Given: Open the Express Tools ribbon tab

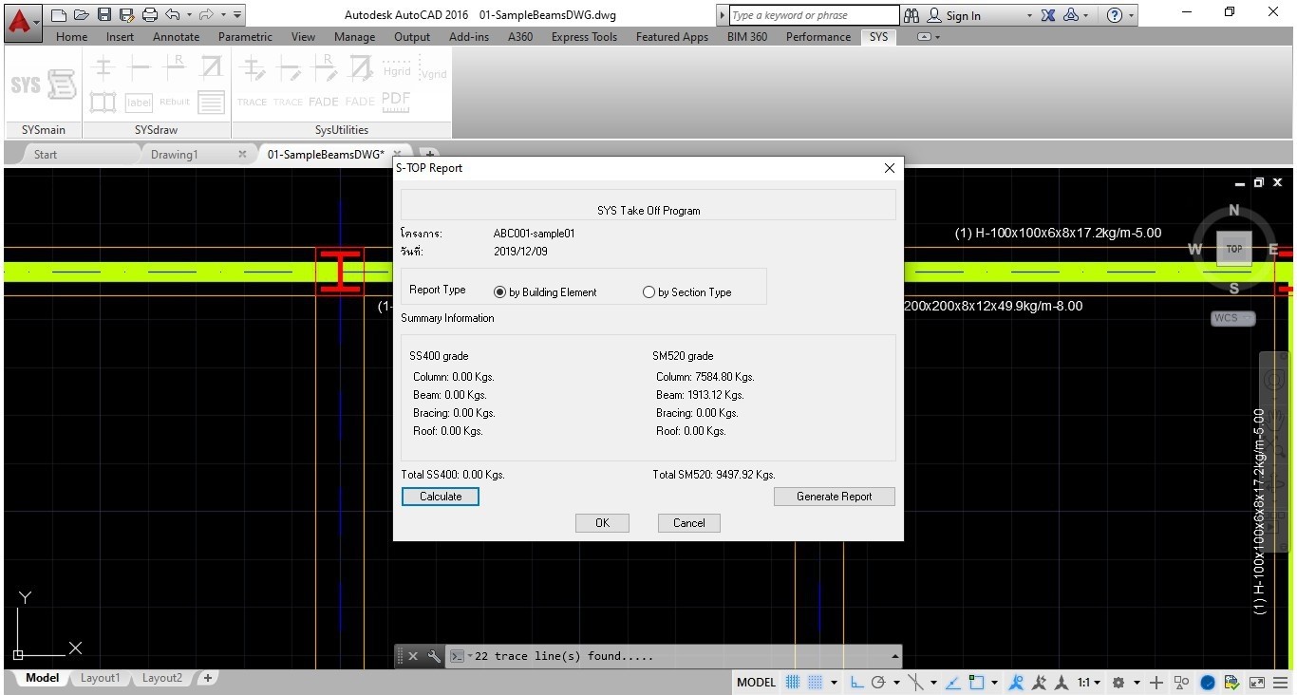Looking at the screenshot, I should coord(584,37).
